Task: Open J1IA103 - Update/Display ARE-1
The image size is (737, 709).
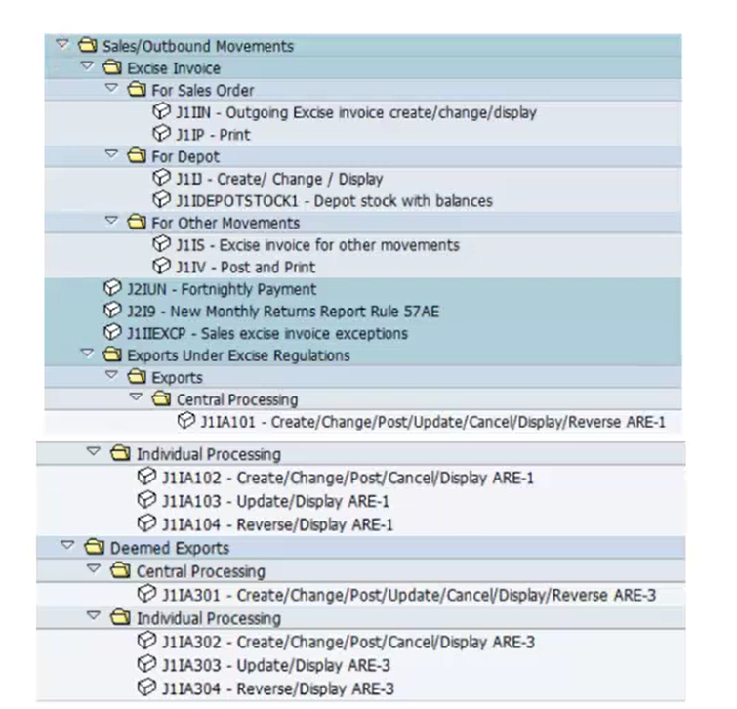Action: click(276, 502)
